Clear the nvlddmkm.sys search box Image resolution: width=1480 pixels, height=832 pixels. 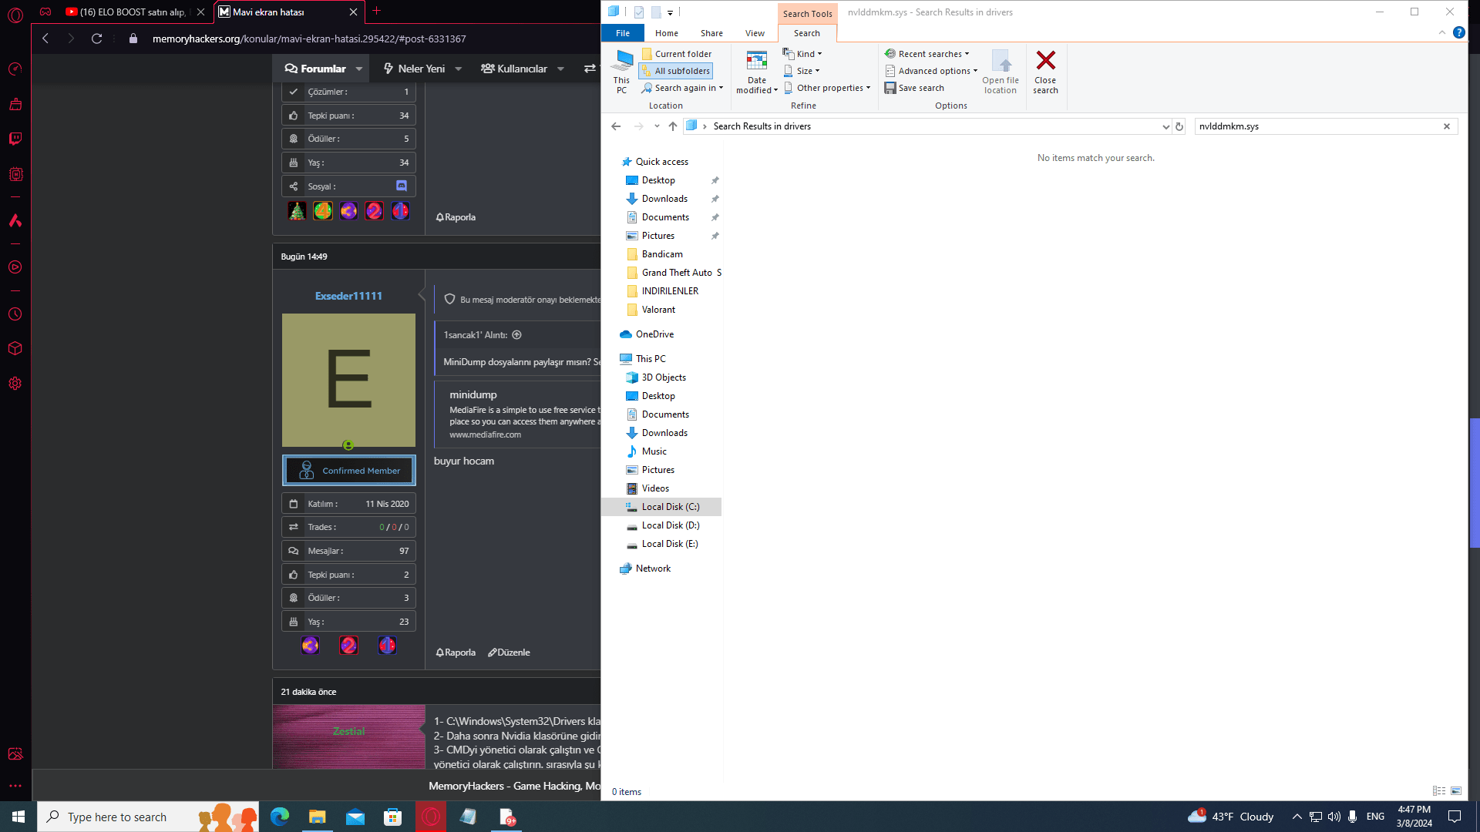[x=1446, y=126]
